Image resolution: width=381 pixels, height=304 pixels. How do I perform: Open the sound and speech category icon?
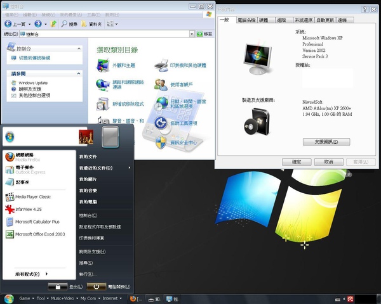(x=104, y=120)
